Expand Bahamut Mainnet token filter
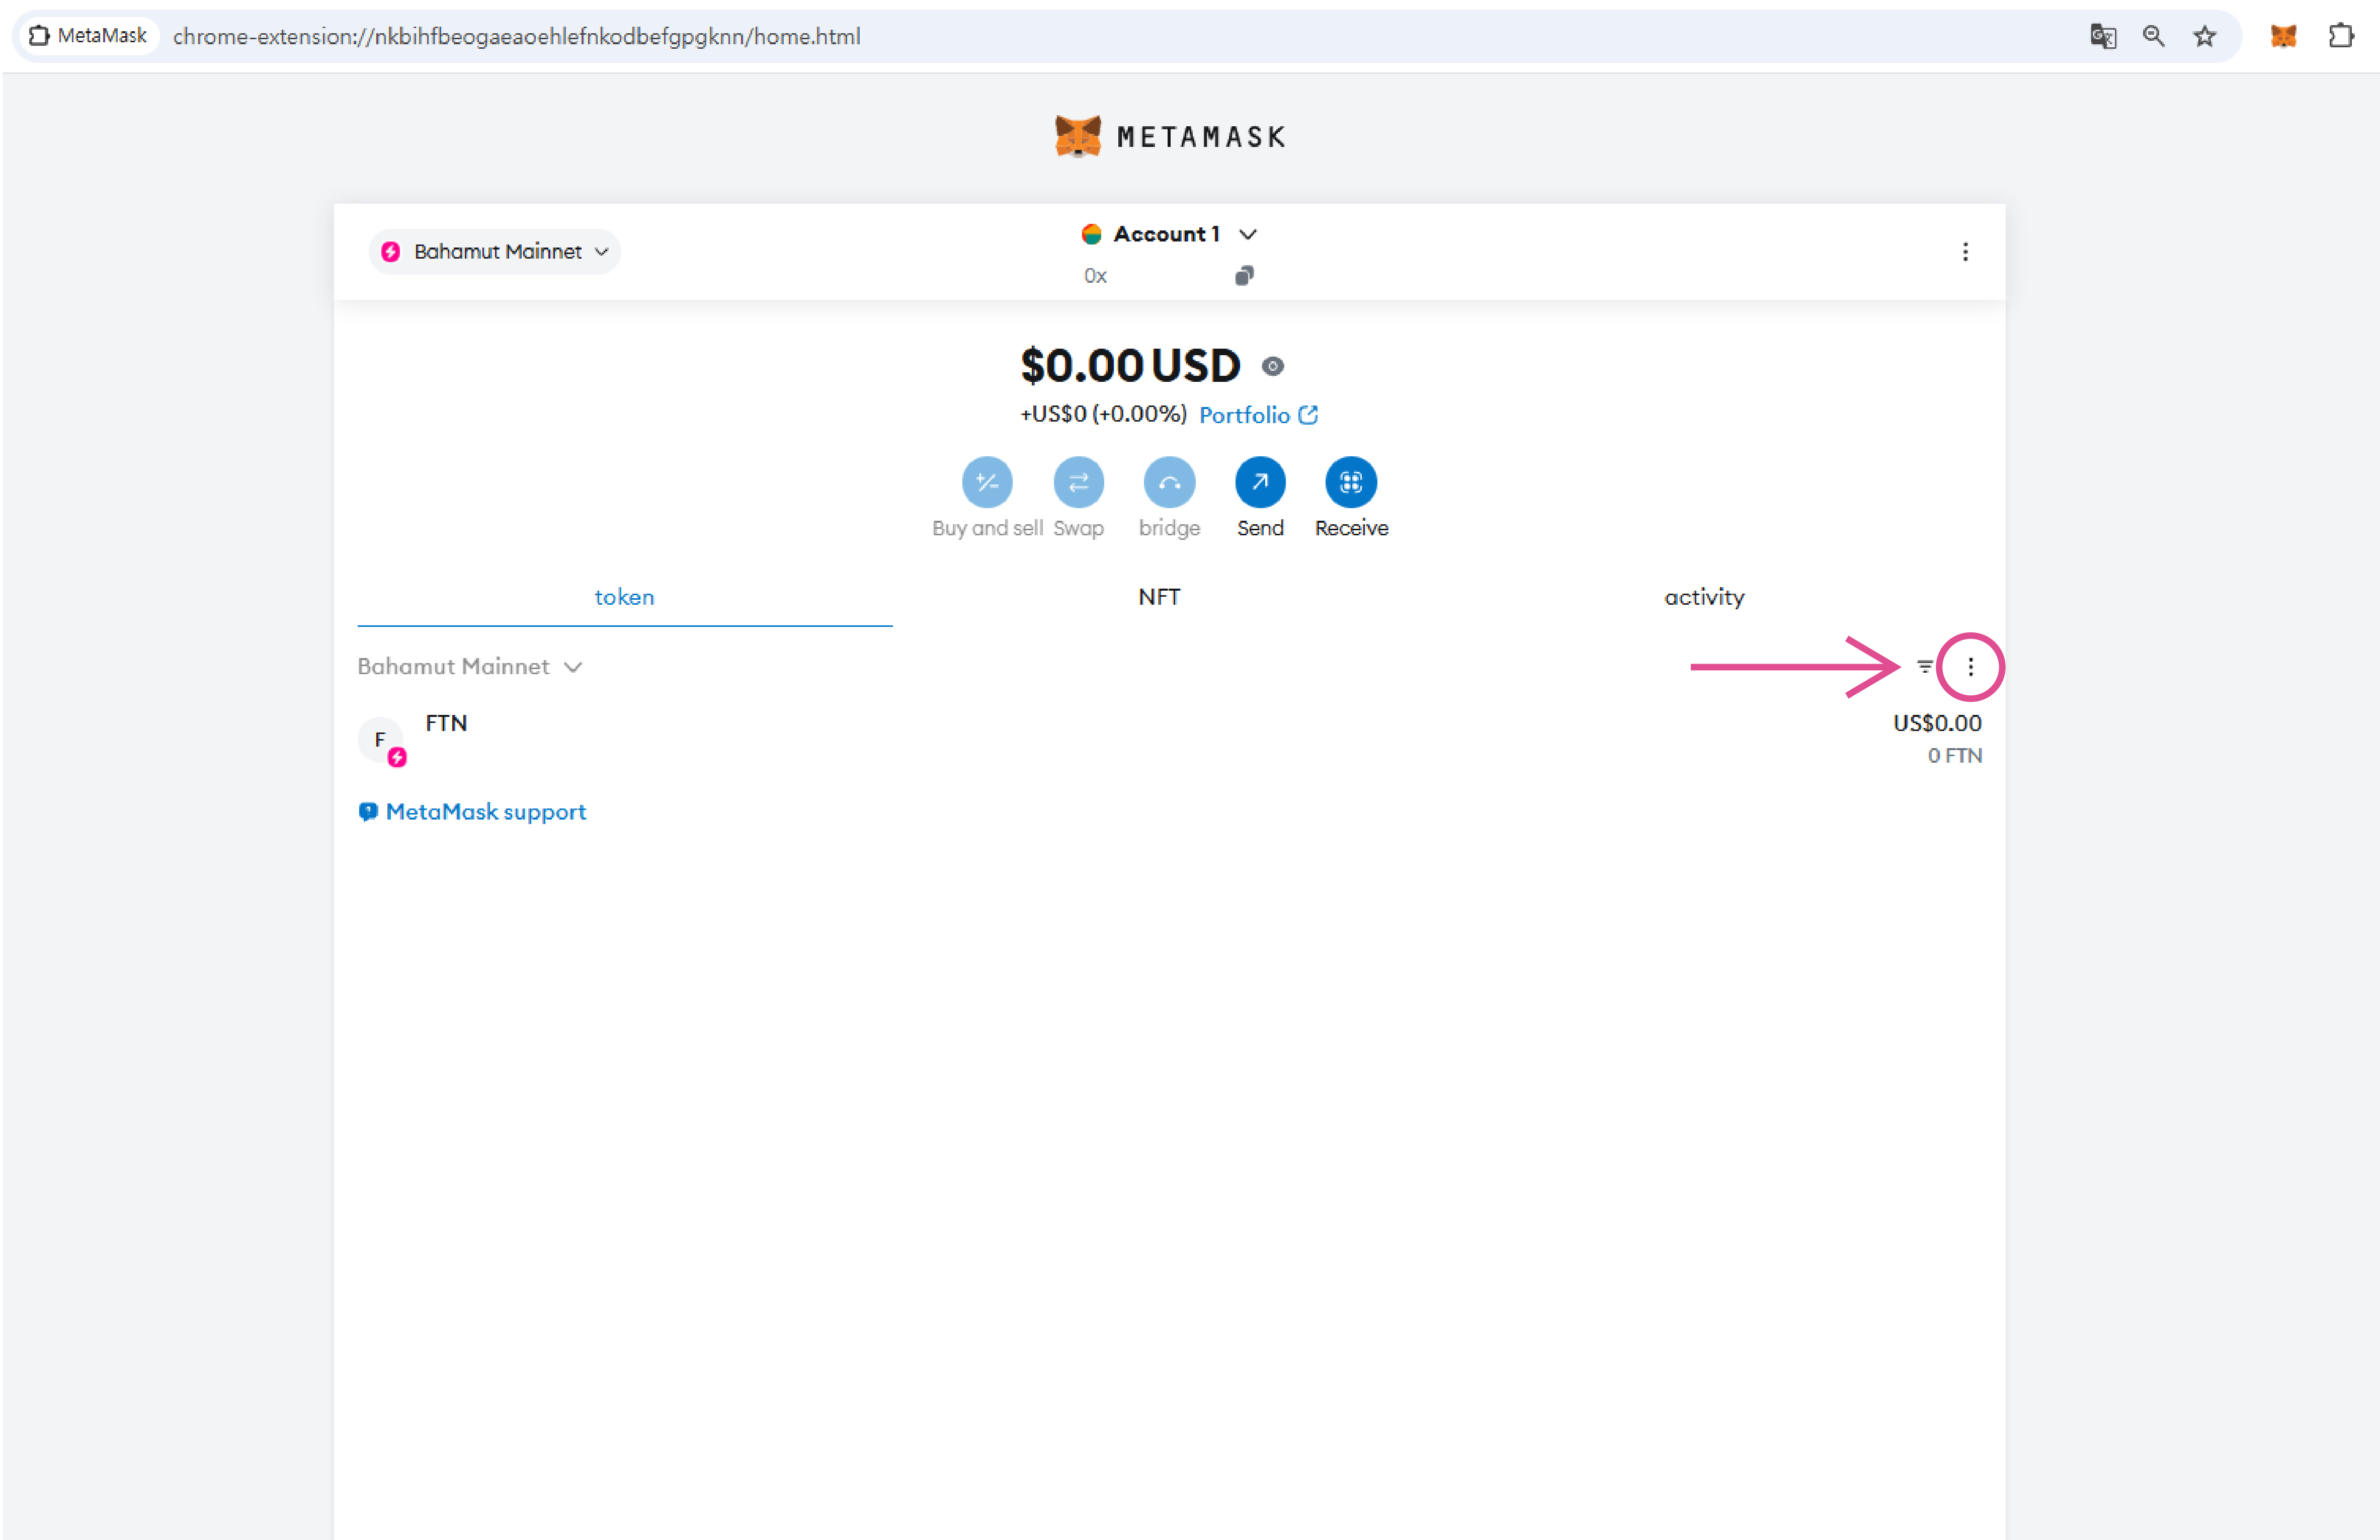This screenshot has height=1540, width=2380. (x=469, y=667)
